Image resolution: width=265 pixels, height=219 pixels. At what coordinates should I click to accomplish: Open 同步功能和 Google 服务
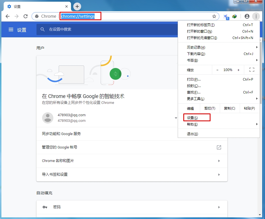point(107,134)
